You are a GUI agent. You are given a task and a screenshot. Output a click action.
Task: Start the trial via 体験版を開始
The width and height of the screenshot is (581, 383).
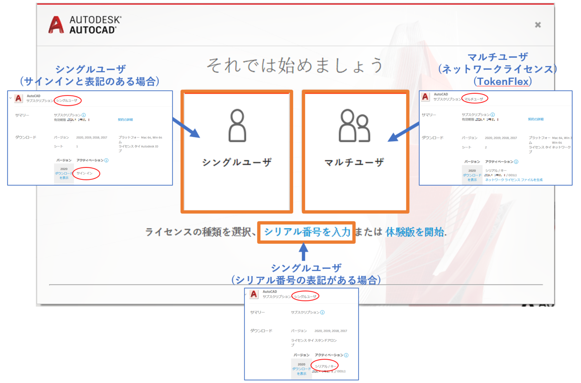tap(415, 232)
